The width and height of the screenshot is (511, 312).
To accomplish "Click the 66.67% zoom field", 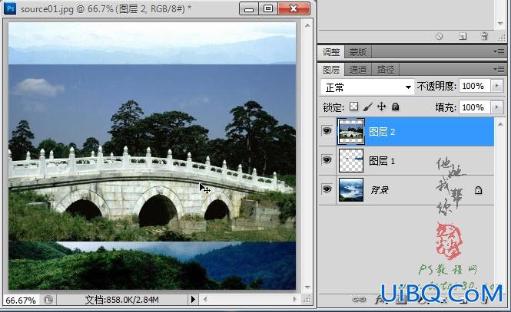I will (21, 300).
